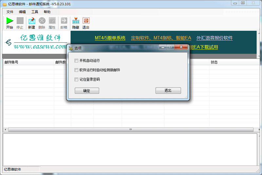Confirm options with the 确定 button
This screenshot has width=262, height=175.
click(87, 91)
